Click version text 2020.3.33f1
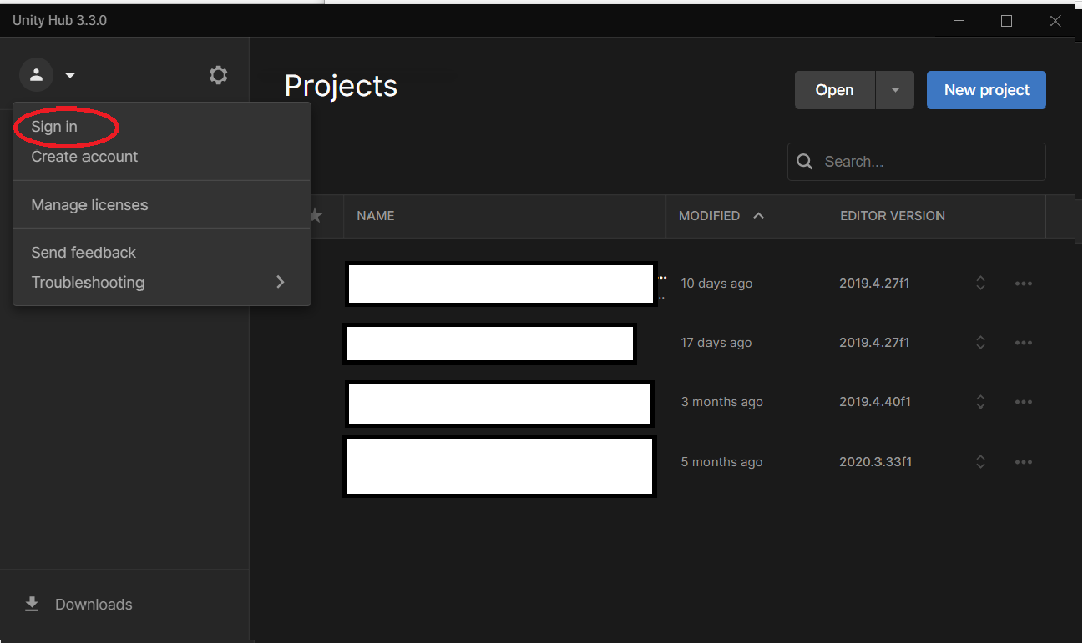 click(875, 462)
